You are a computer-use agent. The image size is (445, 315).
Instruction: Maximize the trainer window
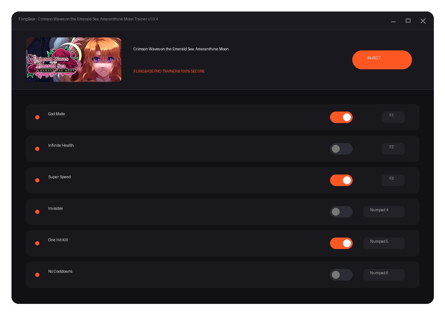pos(408,21)
